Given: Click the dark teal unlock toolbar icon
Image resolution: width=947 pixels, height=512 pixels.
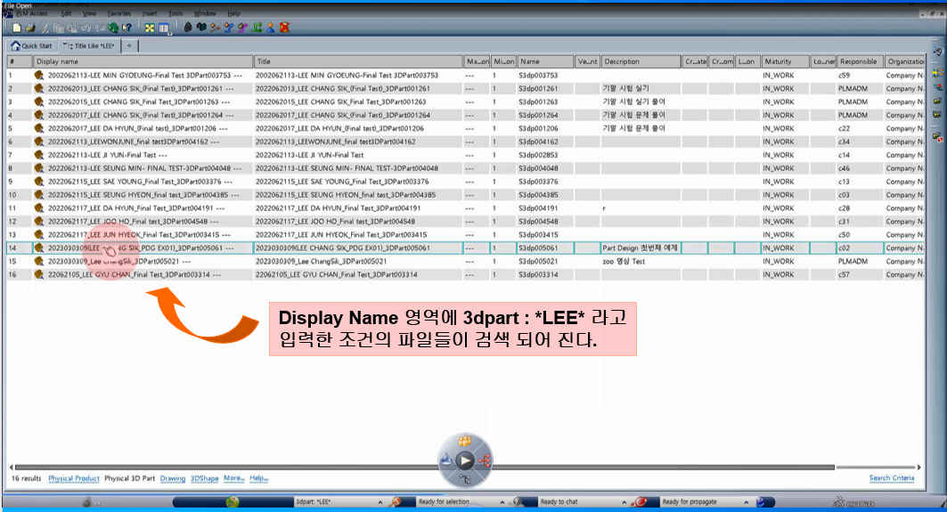Looking at the screenshot, I should [201, 28].
